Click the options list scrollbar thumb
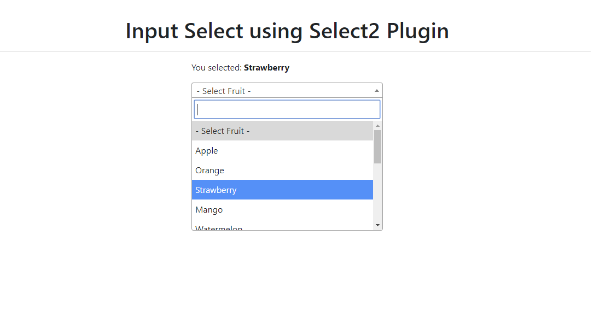Image resolution: width=594 pixels, height=317 pixels. 378,147
